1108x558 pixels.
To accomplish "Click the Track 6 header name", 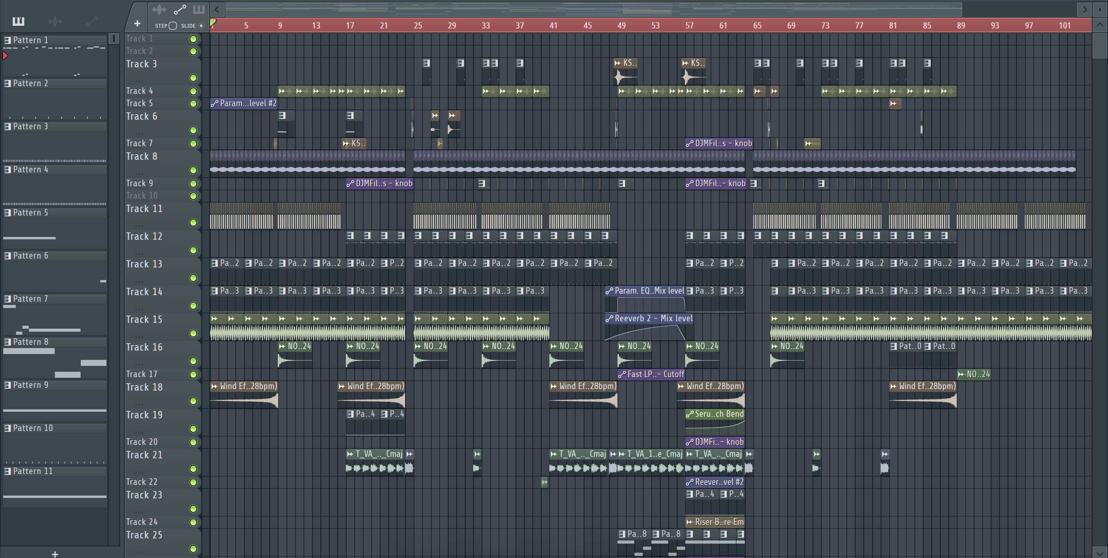I will 142,116.
